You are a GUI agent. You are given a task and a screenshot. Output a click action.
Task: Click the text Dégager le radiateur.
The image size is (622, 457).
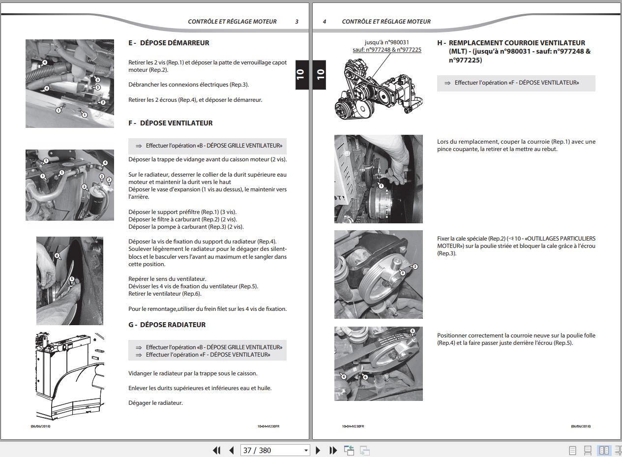click(x=155, y=403)
